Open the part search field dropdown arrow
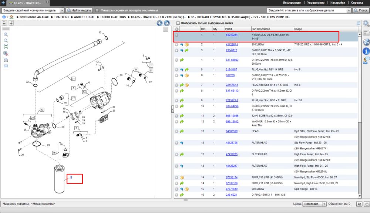Screen dimensions: 370x213 click(349, 10)
